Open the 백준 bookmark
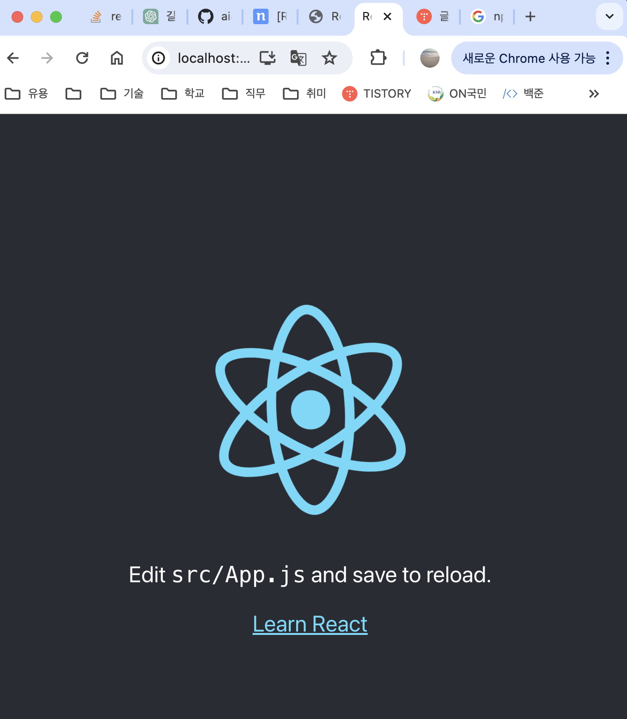This screenshot has height=719, width=627. coord(523,93)
